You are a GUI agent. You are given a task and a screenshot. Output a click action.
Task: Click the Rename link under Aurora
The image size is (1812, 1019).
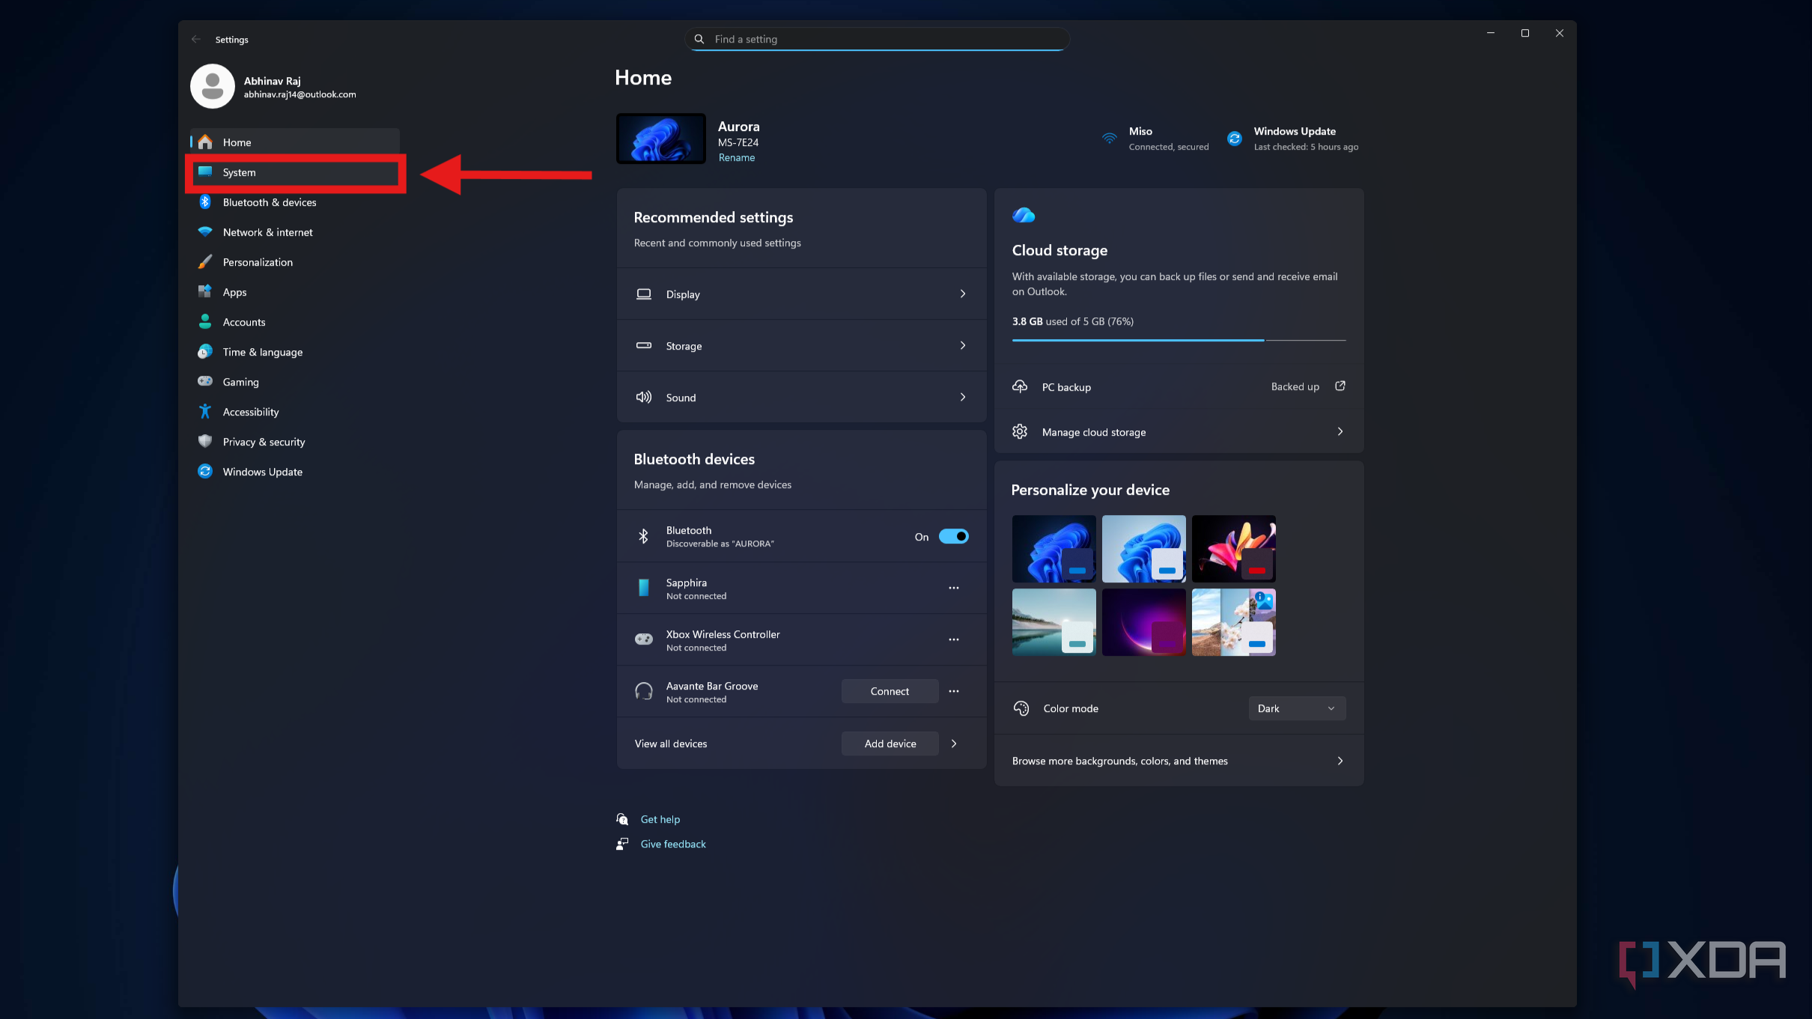coord(736,158)
